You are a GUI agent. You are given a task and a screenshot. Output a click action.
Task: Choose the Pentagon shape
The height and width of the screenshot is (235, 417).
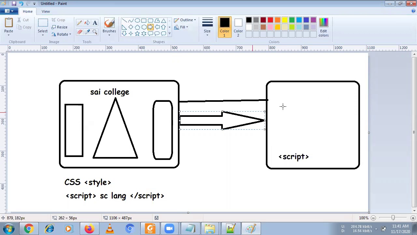[137, 27]
